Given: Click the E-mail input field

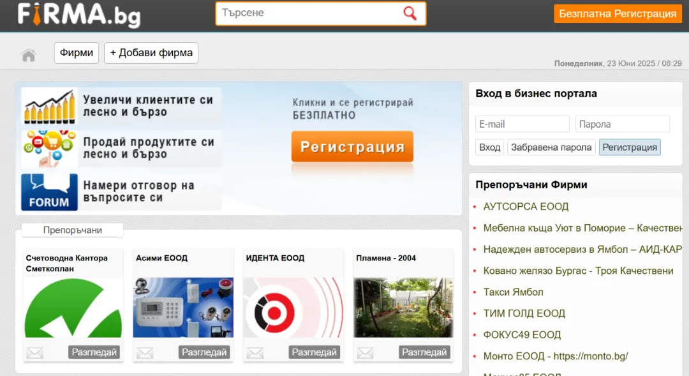Looking at the screenshot, I should [522, 124].
